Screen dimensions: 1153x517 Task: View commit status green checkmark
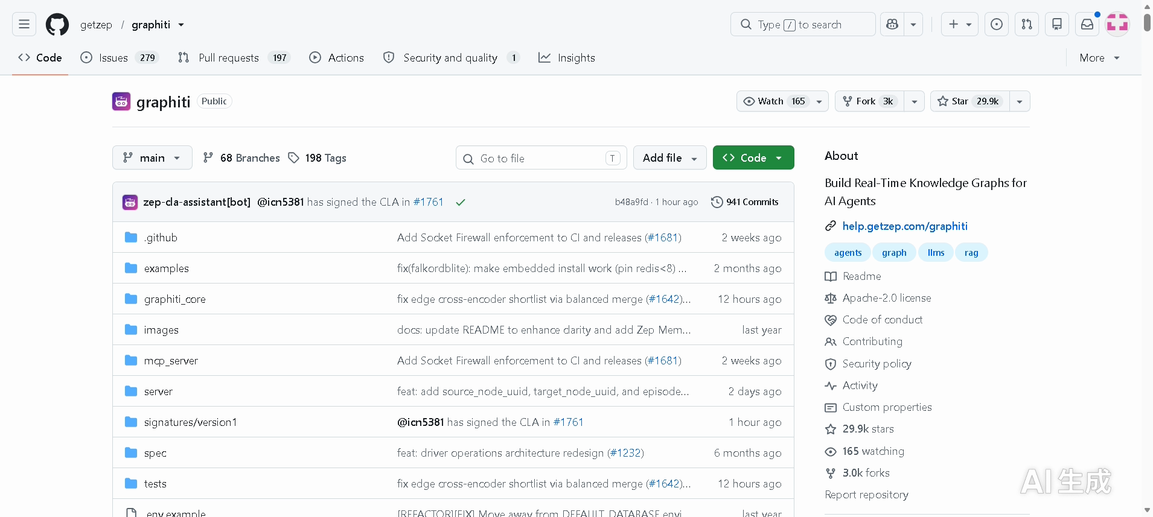[x=461, y=202]
